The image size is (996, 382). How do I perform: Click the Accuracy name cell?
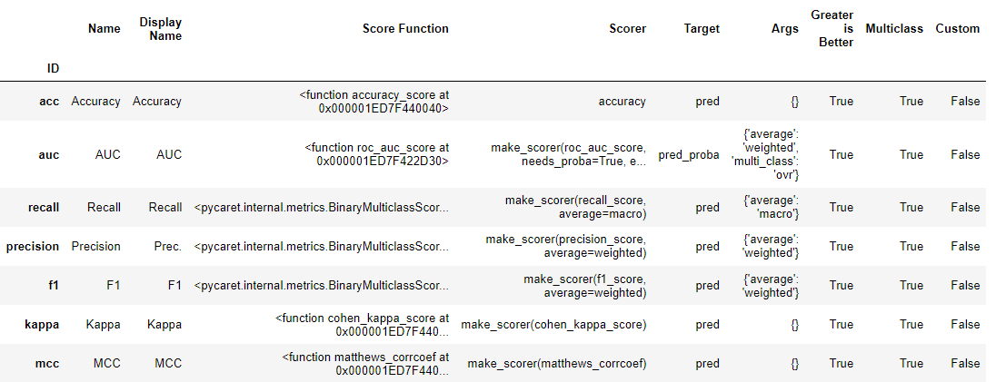click(96, 102)
